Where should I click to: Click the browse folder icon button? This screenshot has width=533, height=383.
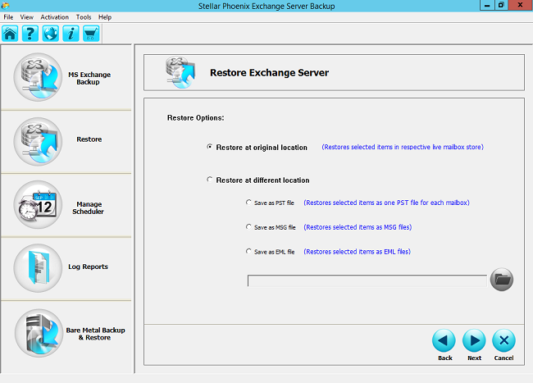click(x=502, y=280)
